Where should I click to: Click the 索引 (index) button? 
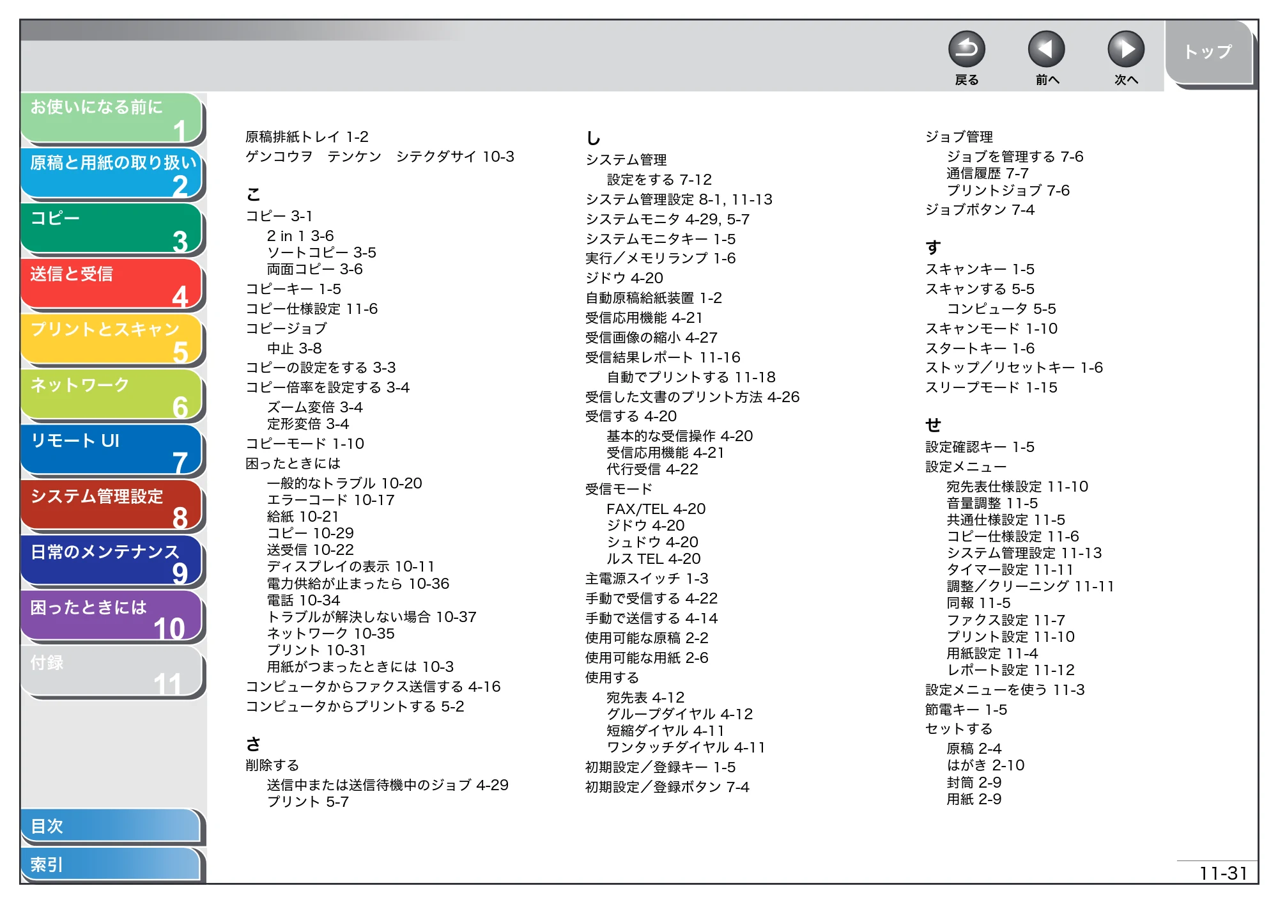112,864
